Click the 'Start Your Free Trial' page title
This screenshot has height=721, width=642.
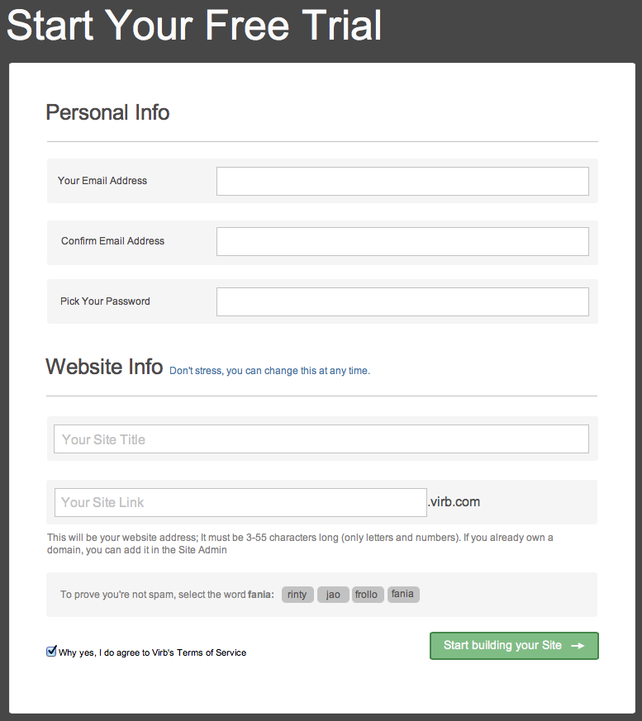point(193,26)
